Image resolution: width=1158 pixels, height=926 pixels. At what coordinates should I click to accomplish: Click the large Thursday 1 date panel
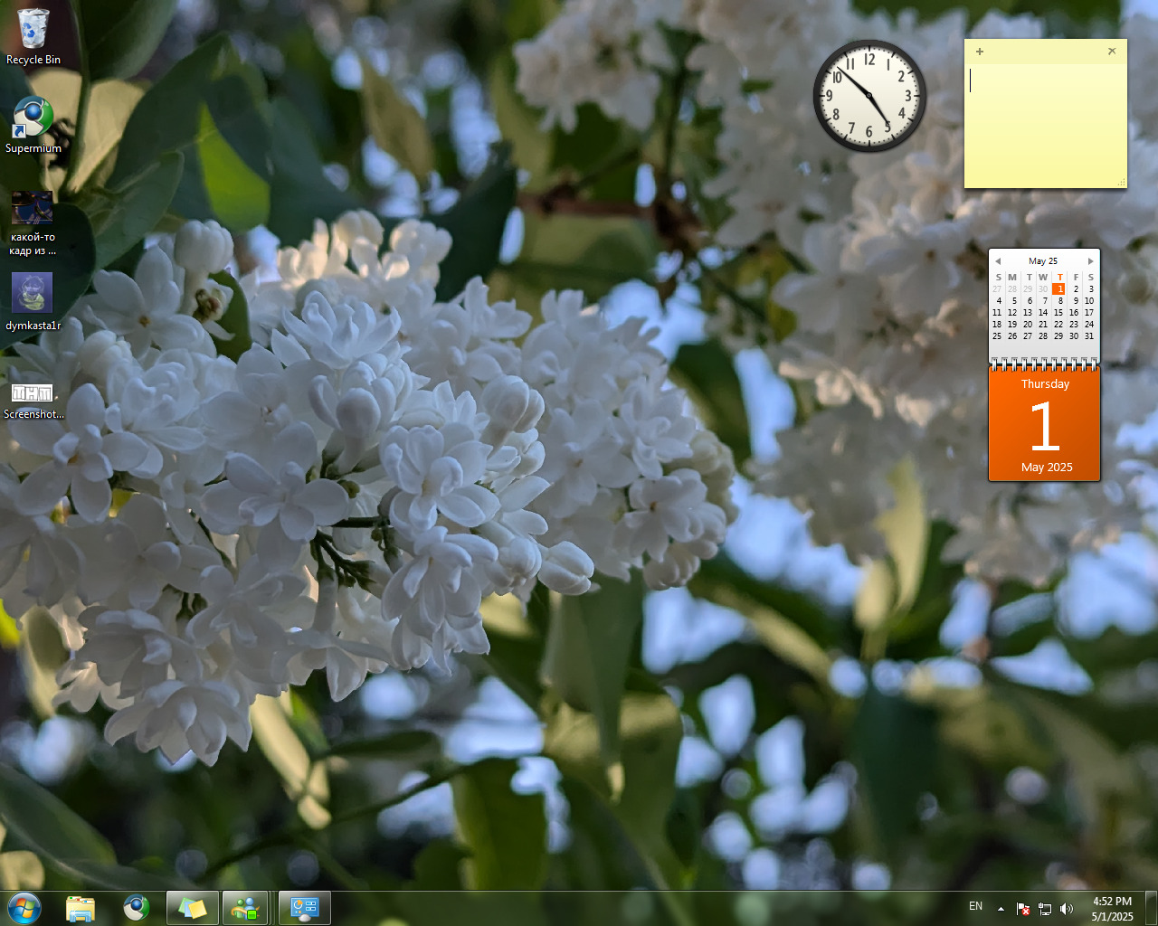1045,424
